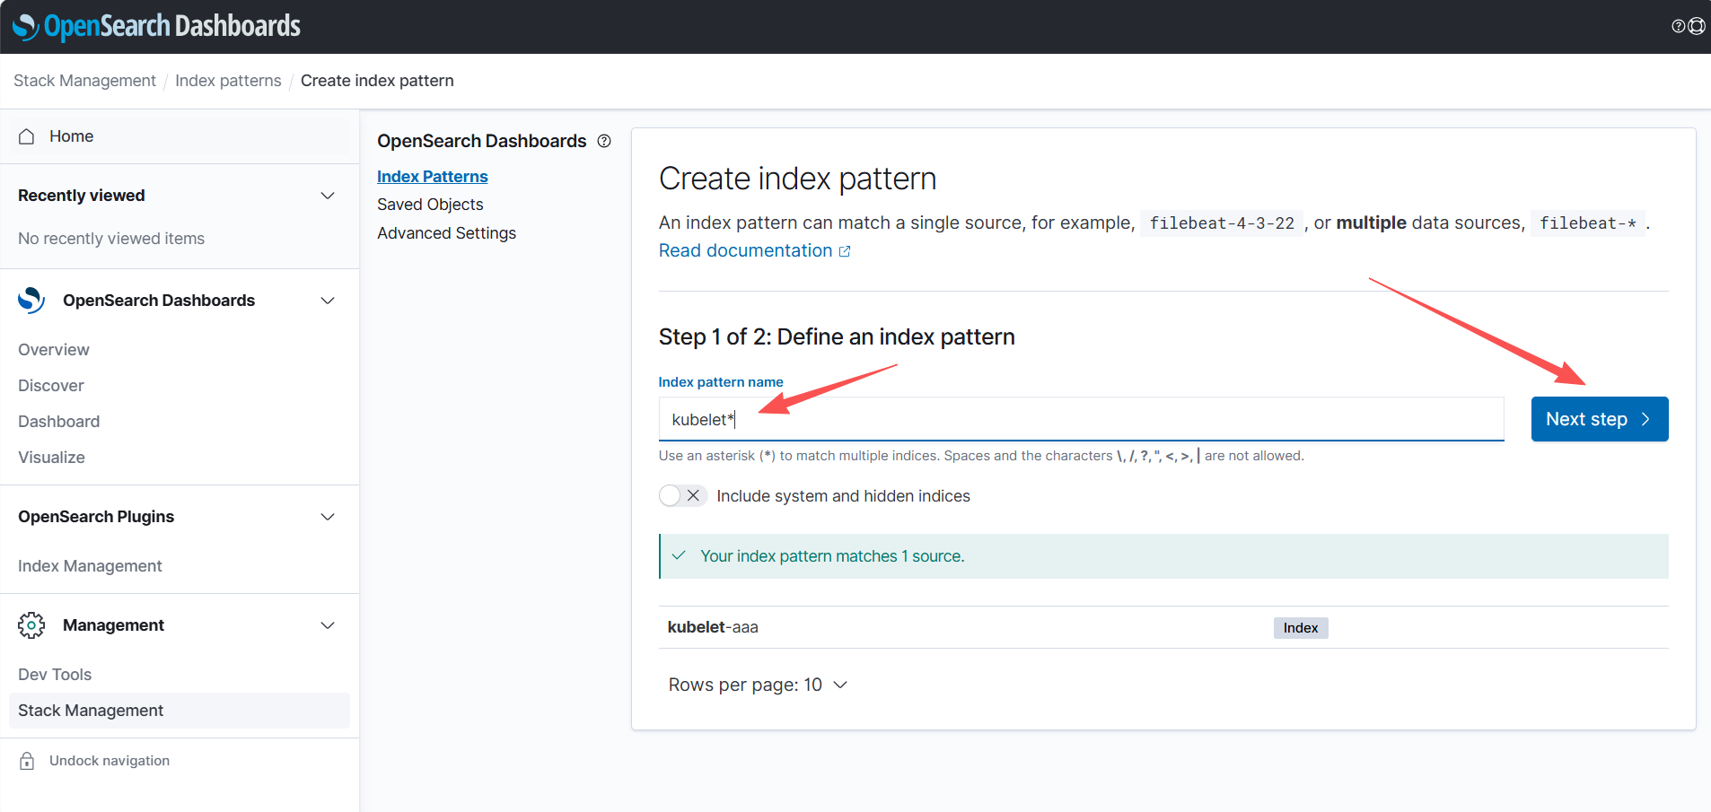Click the Management gear icon
The width and height of the screenshot is (1711, 812).
tap(31, 625)
